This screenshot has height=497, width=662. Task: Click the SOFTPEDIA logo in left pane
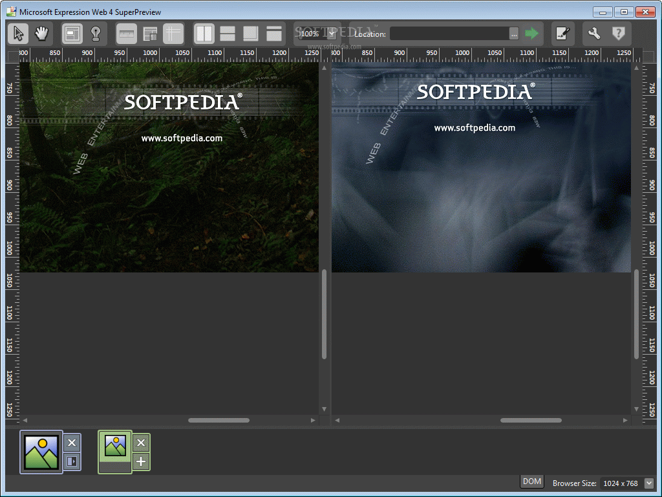pos(183,102)
